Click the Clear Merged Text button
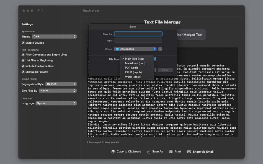 tap(191, 35)
